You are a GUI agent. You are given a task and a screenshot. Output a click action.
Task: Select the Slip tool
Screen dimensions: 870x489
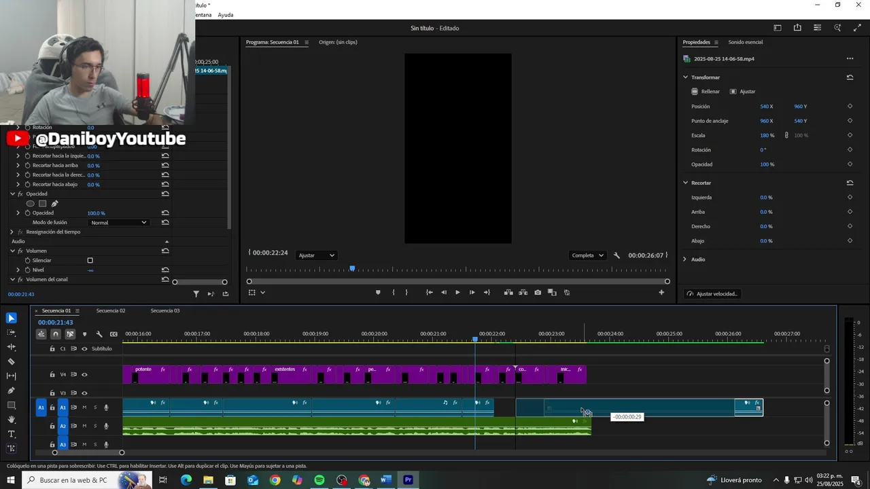click(x=12, y=376)
